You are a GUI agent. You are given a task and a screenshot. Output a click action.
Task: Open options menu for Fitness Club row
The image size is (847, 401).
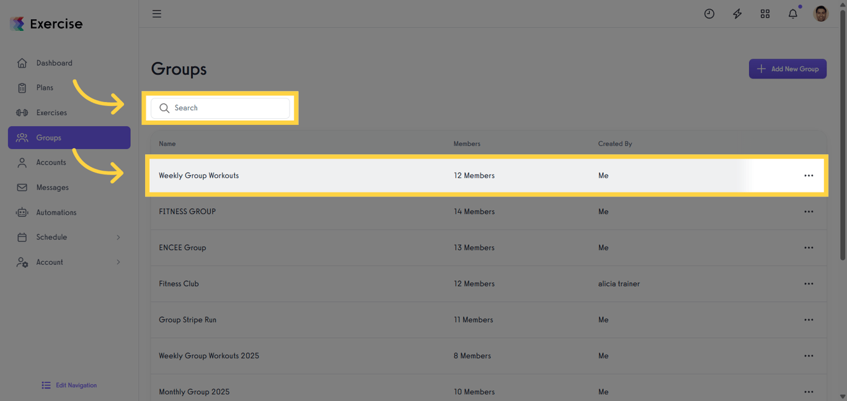tap(809, 283)
